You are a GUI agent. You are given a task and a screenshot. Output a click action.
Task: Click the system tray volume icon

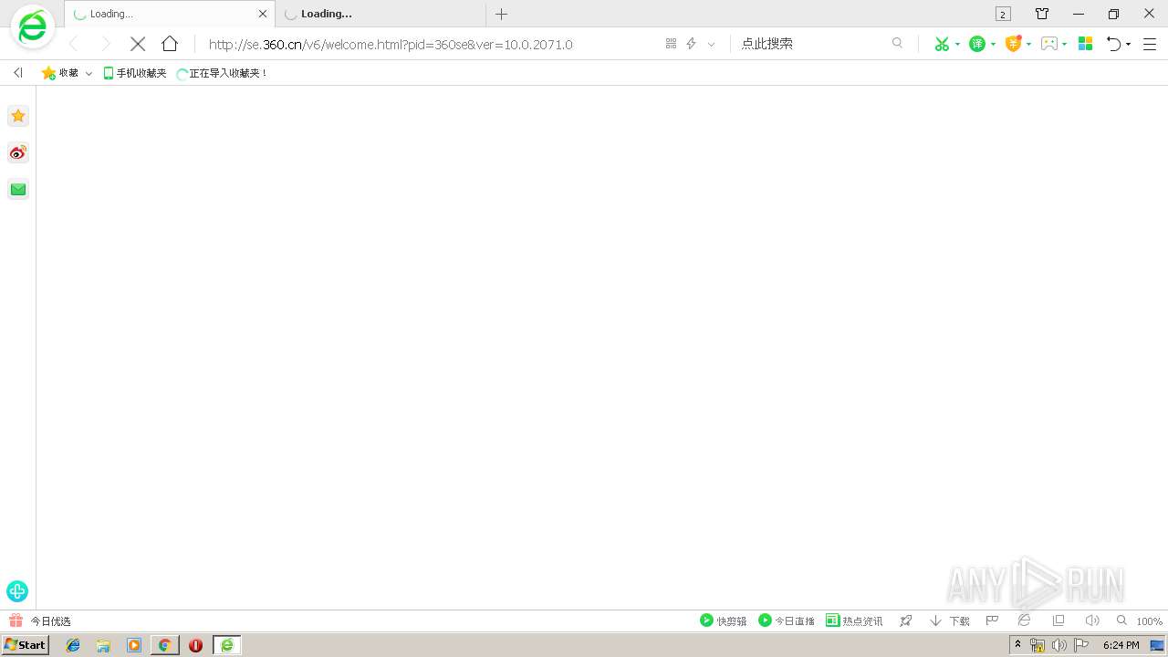pyautogui.click(x=1059, y=645)
